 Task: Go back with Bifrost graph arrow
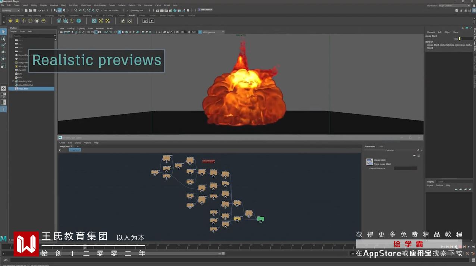pyautogui.click(x=60, y=150)
